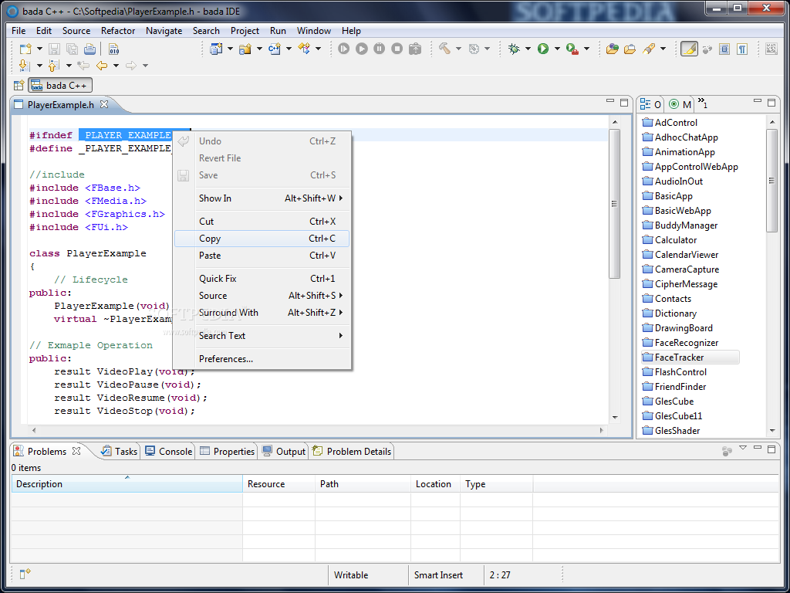Click the Resource column header

click(279, 484)
